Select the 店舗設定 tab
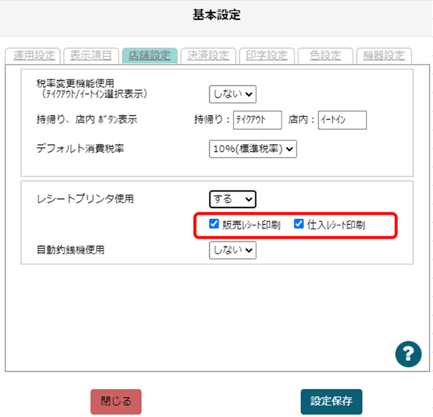This screenshot has height=417, width=433. point(149,55)
